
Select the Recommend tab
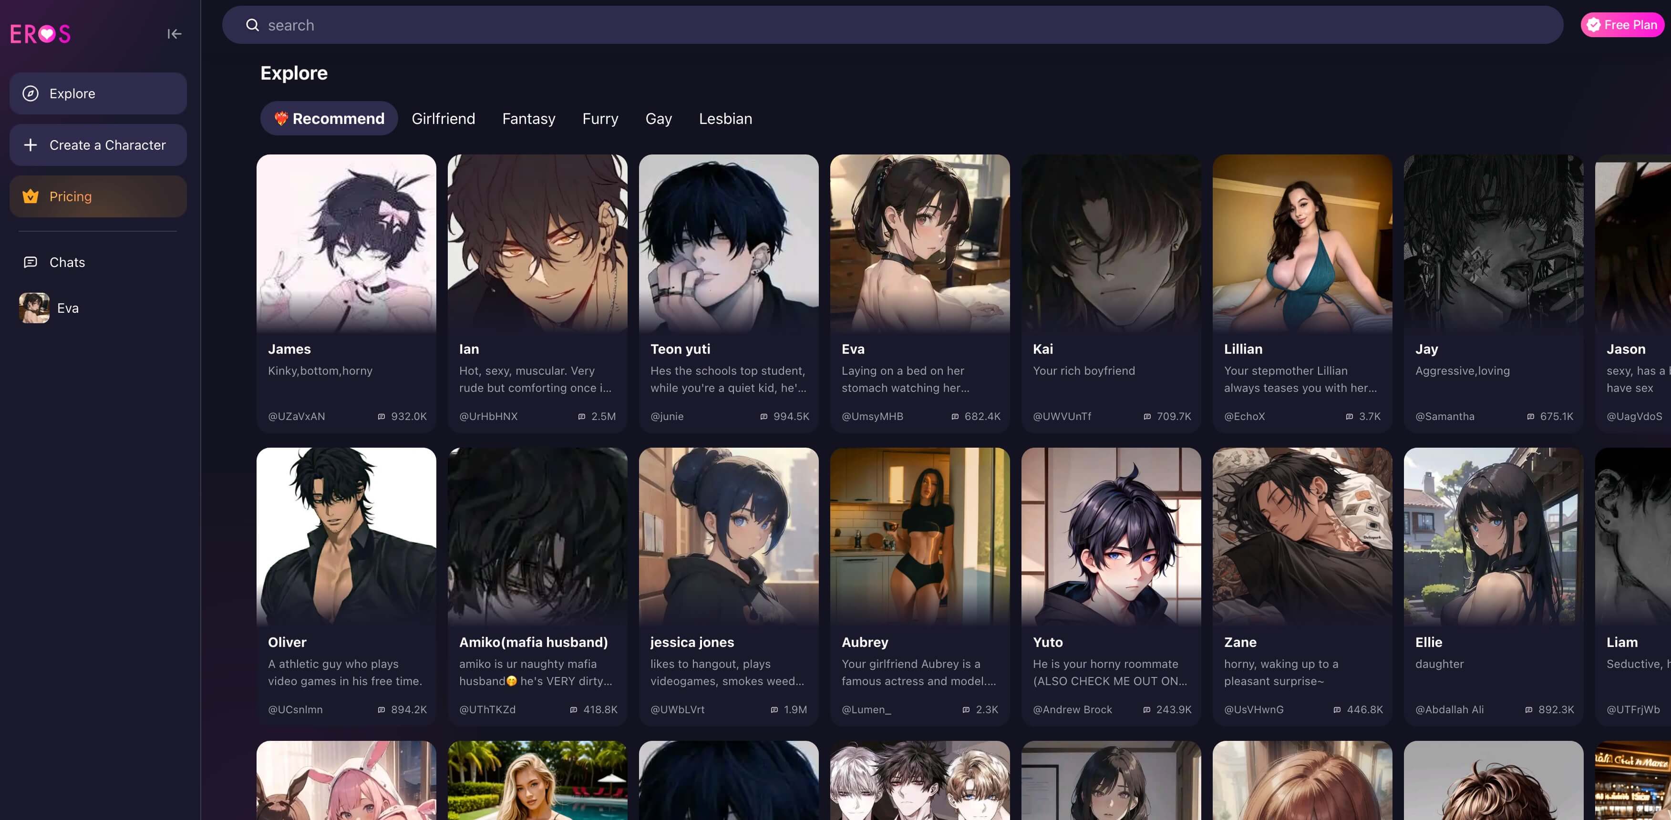[329, 118]
